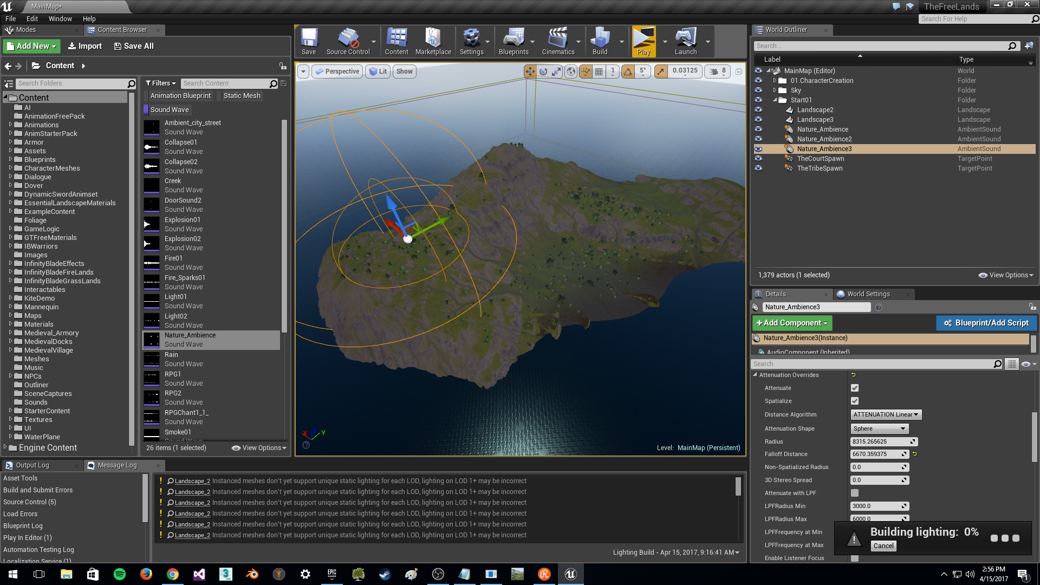The height and width of the screenshot is (585, 1040).
Task: Open the File menu
Action: tap(10, 18)
